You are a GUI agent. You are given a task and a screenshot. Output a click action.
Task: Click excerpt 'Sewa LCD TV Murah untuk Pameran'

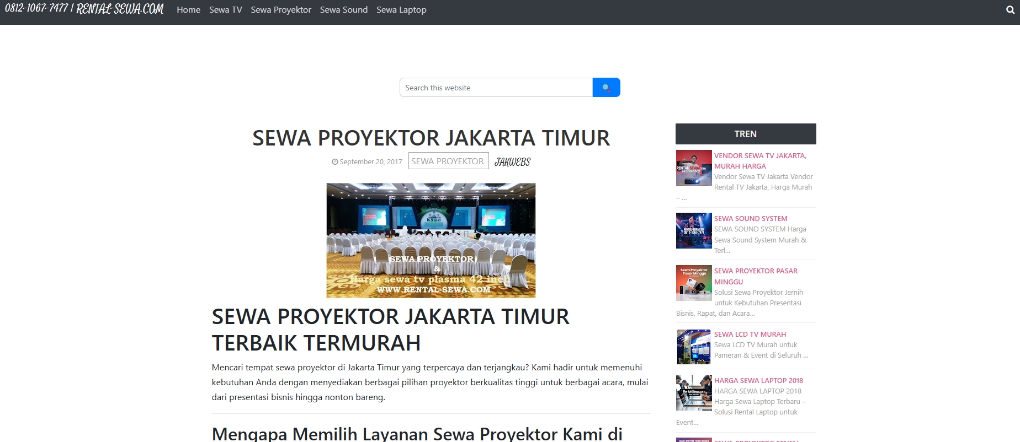coord(761,350)
